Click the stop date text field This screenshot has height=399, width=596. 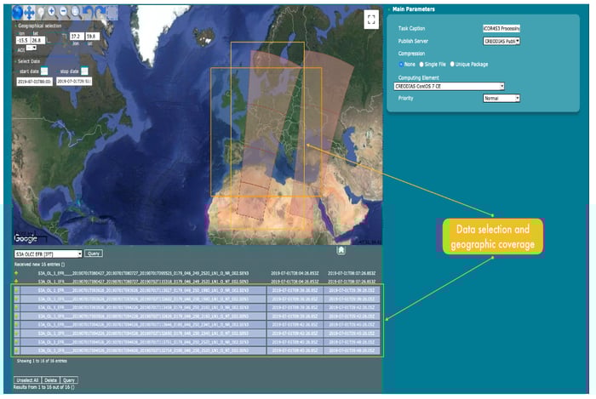pos(74,81)
